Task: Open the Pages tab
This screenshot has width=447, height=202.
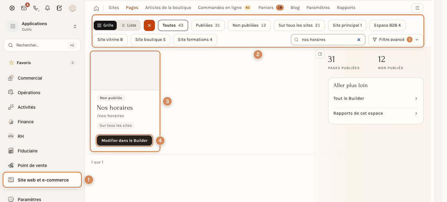Action: 132,8
